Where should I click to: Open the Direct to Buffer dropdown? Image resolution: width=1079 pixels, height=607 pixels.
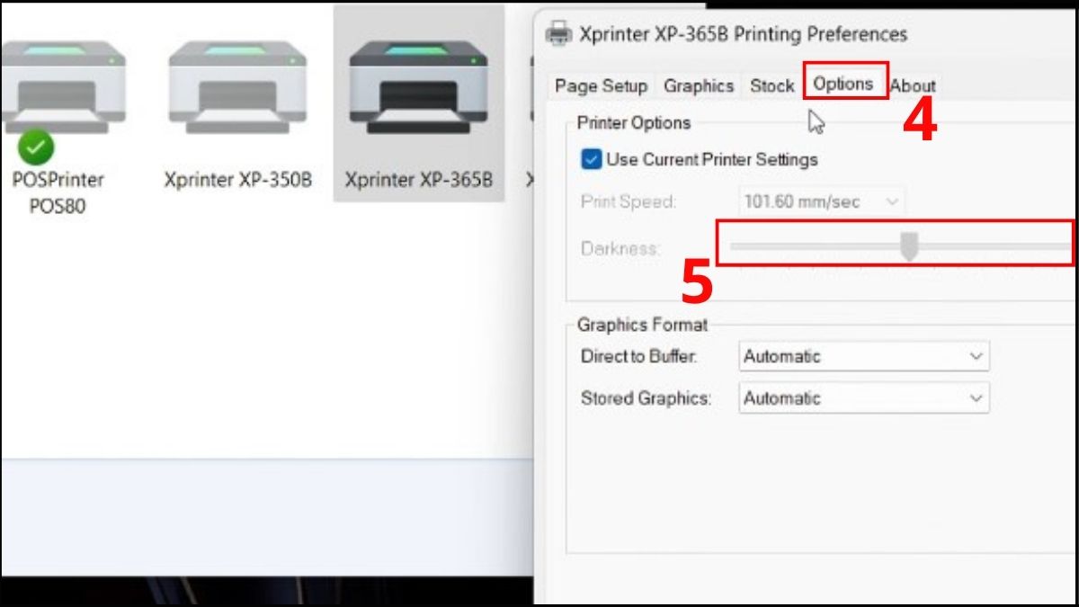863,356
